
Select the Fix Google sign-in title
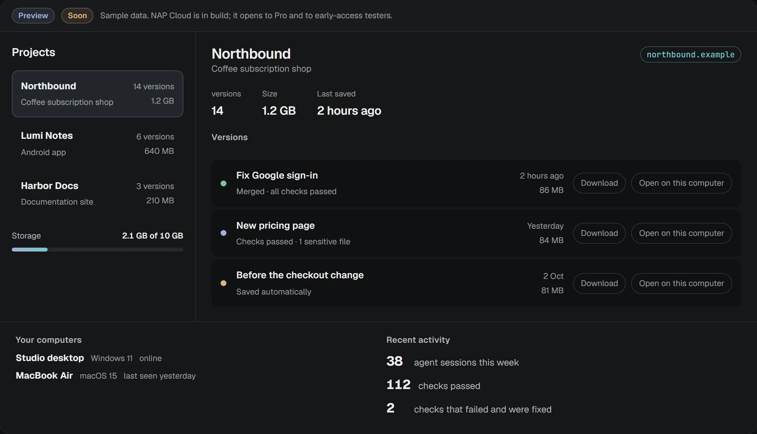coord(277,175)
